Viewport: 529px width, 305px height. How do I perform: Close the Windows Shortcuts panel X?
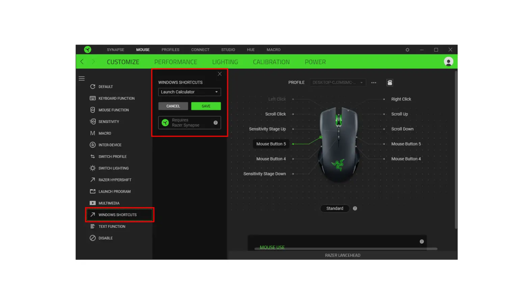[x=220, y=74]
